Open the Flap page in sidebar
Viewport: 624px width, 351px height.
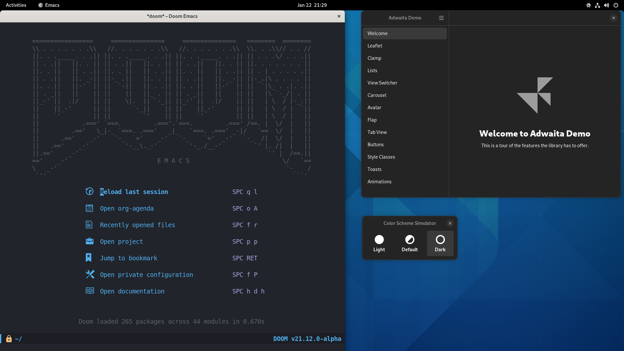(x=405, y=120)
